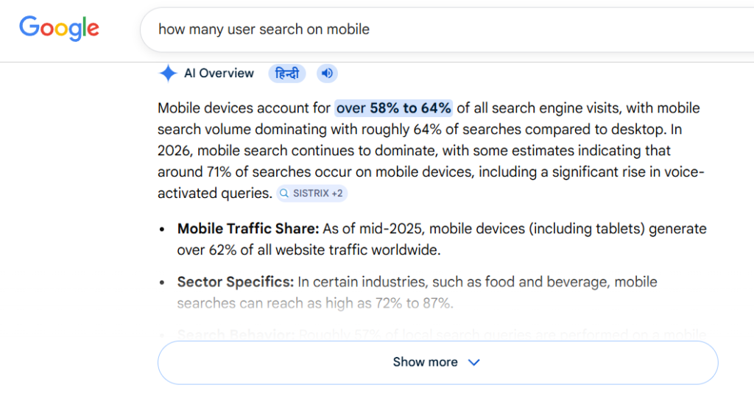754x396 pixels.
Task: Click the AI Overview label
Action: 219,73
